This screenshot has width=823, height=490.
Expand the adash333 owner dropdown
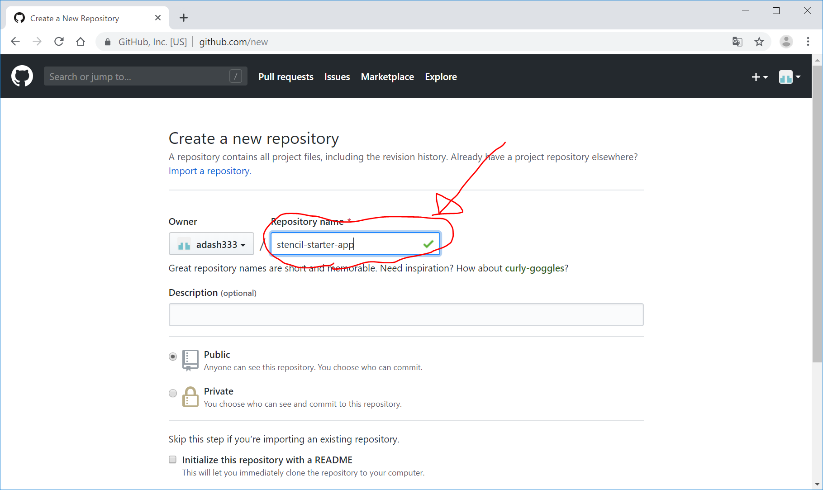pyautogui.click(x=211, y=244)
